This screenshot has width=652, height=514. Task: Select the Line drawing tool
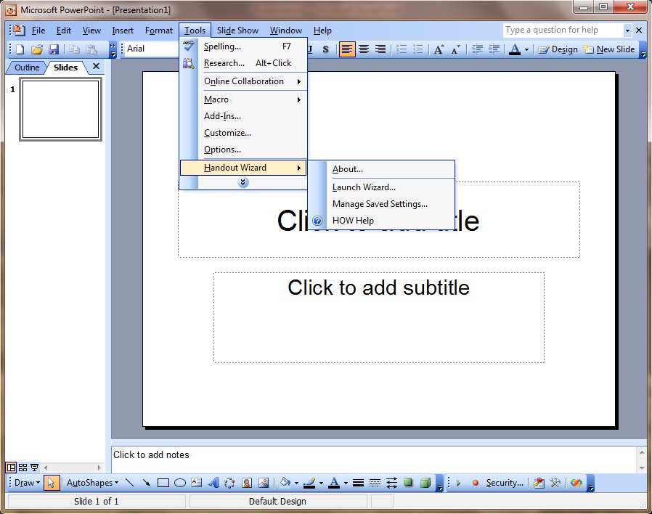(x=130, y=482)
